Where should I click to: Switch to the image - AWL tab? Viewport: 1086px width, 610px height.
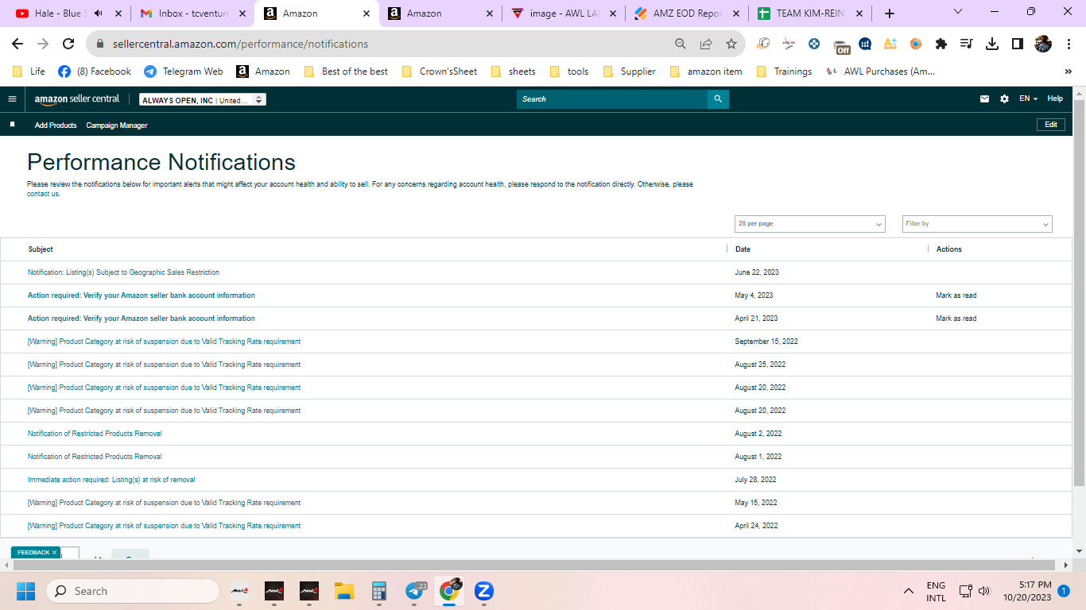565,14
